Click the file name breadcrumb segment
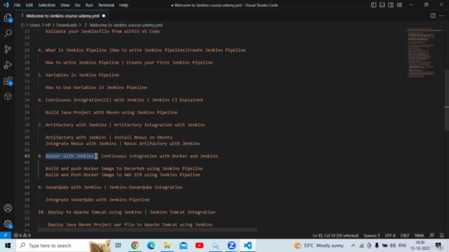Viewport: 449px width, 252px height. click(126, 25)
